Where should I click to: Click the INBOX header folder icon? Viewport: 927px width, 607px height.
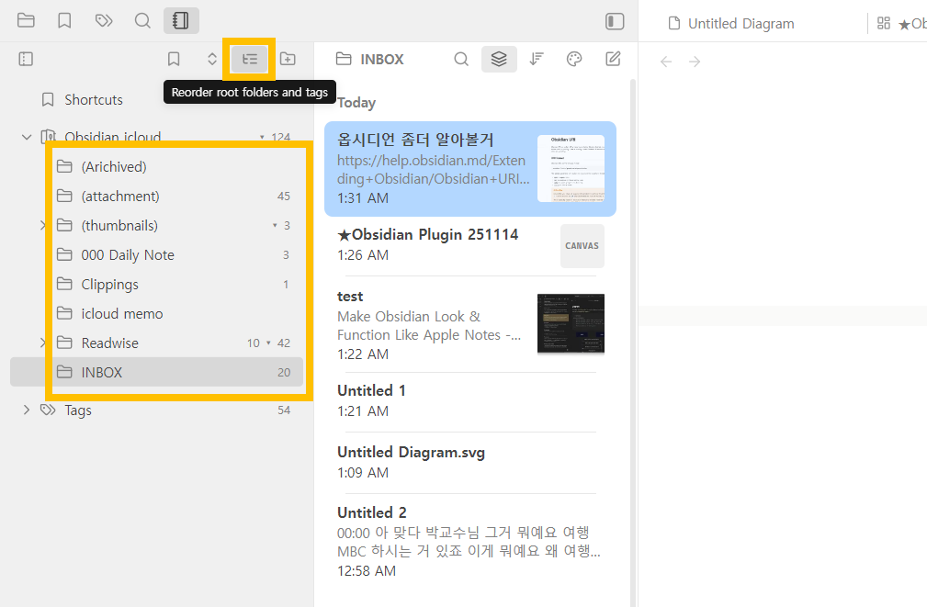tap(344, 59)
